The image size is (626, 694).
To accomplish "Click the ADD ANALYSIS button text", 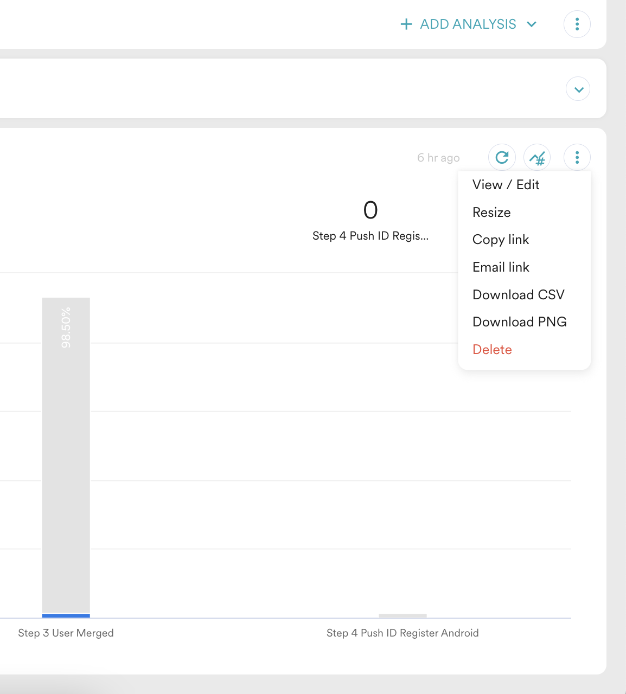I will [x=468, y=24].
